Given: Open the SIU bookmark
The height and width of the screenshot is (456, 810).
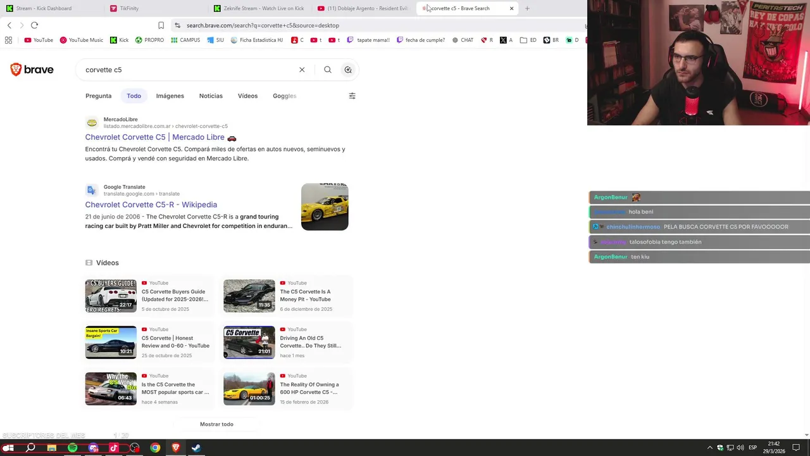Looking at the screenshot, I should click(215, 40).
